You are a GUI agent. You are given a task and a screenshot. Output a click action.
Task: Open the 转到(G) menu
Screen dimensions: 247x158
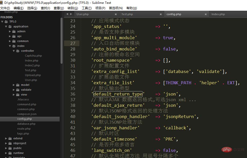pyautogui.click(x=73, y=8)
